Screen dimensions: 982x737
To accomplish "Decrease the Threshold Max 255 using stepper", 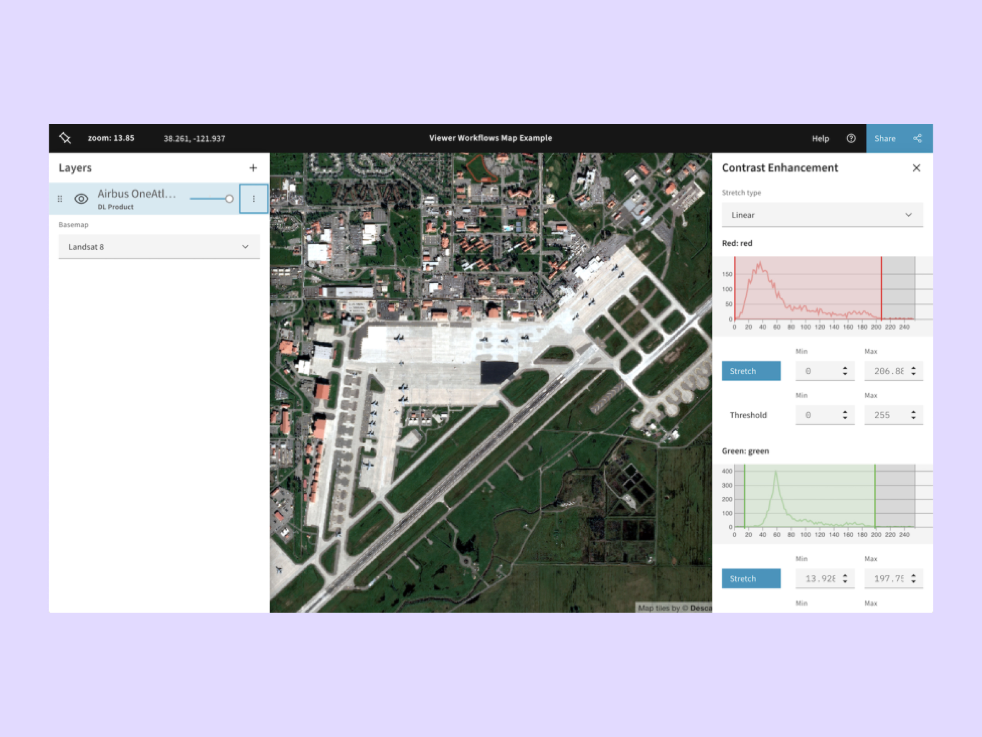I will click(913, 418).
